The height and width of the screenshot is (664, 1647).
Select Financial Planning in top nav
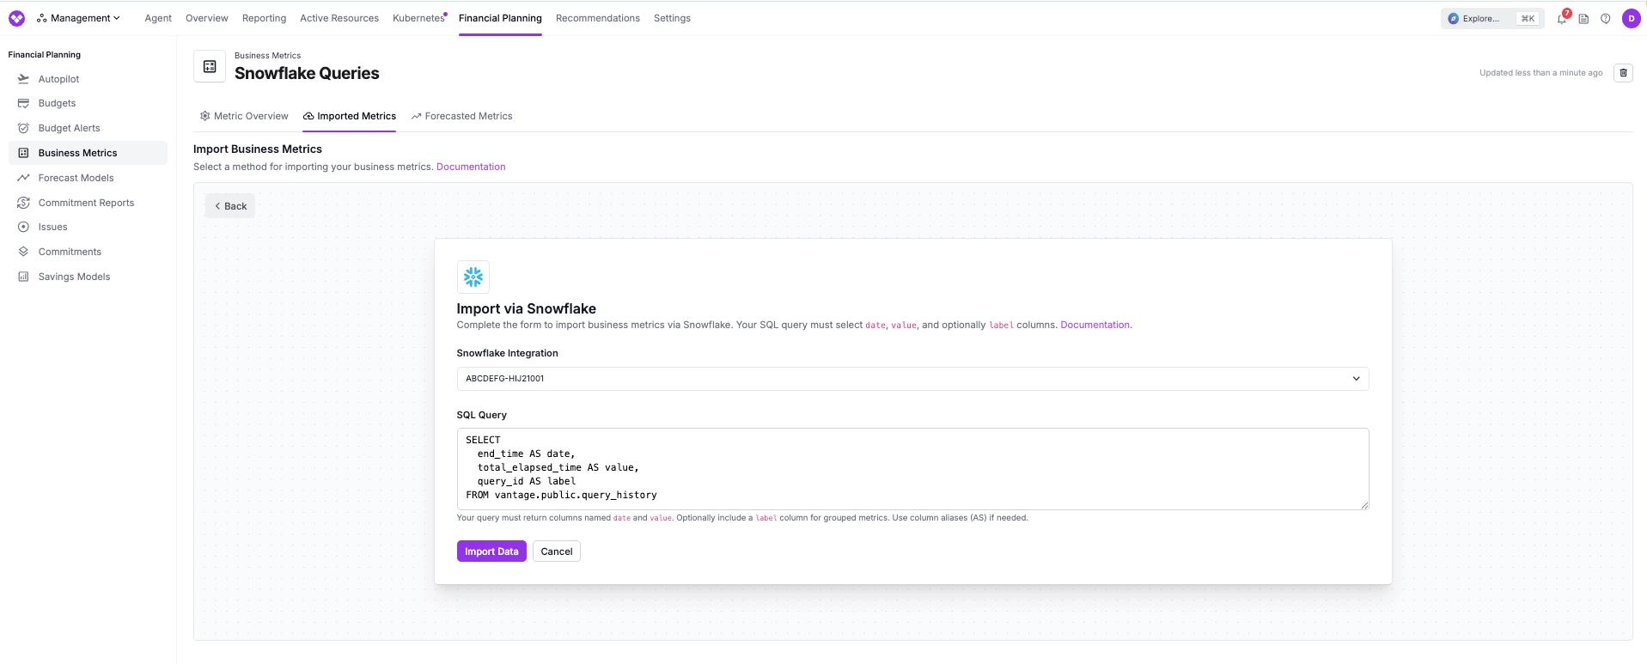pyautogui.click(x=500, y=18)
